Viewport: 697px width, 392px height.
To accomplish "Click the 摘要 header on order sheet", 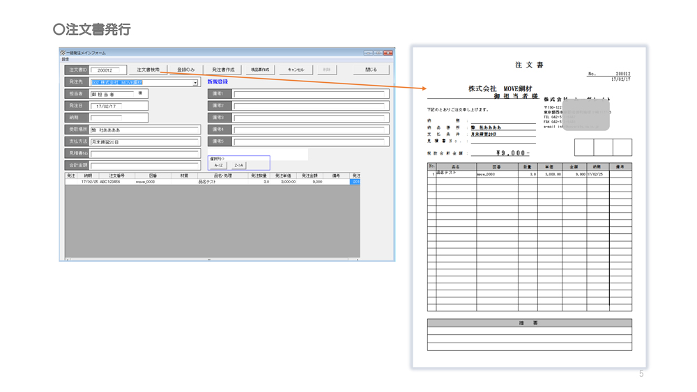I will tap(529, 323).
